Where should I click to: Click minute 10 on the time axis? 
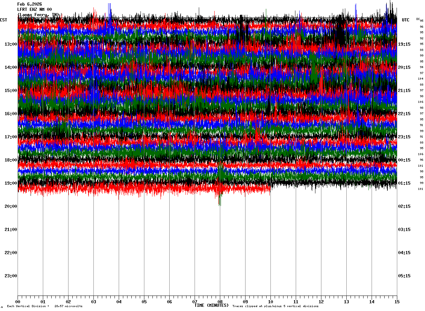[270, 302]
